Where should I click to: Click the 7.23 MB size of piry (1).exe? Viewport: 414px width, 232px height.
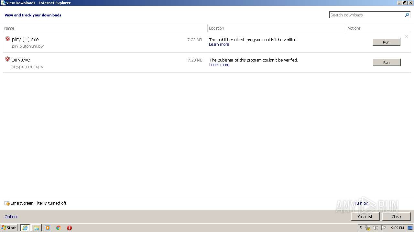coord(195,40)
